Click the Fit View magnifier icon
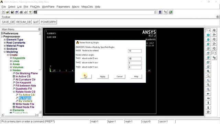The height and width of the screenshot is (124, 220). coord(208,71)
